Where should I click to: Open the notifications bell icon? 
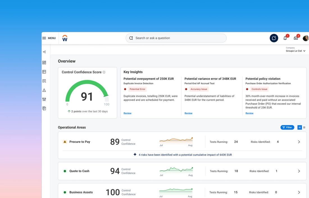[x=285, y=38]
